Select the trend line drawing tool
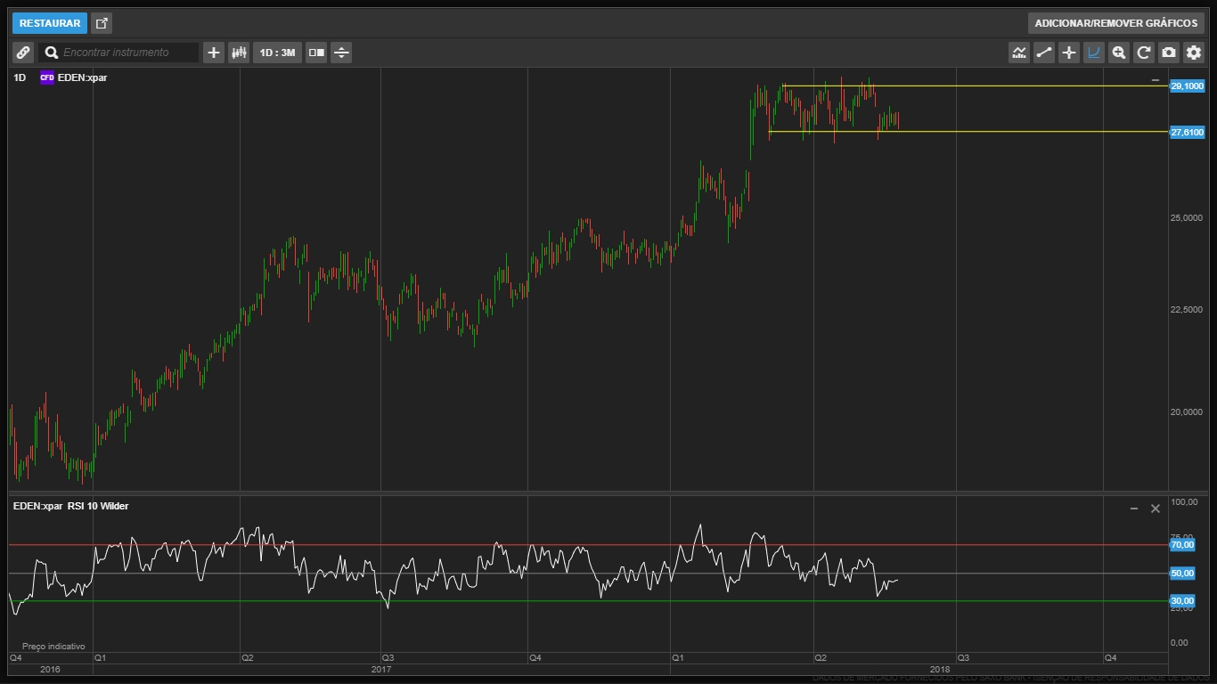This screenshot has height=684, width=1217. 1044,53
